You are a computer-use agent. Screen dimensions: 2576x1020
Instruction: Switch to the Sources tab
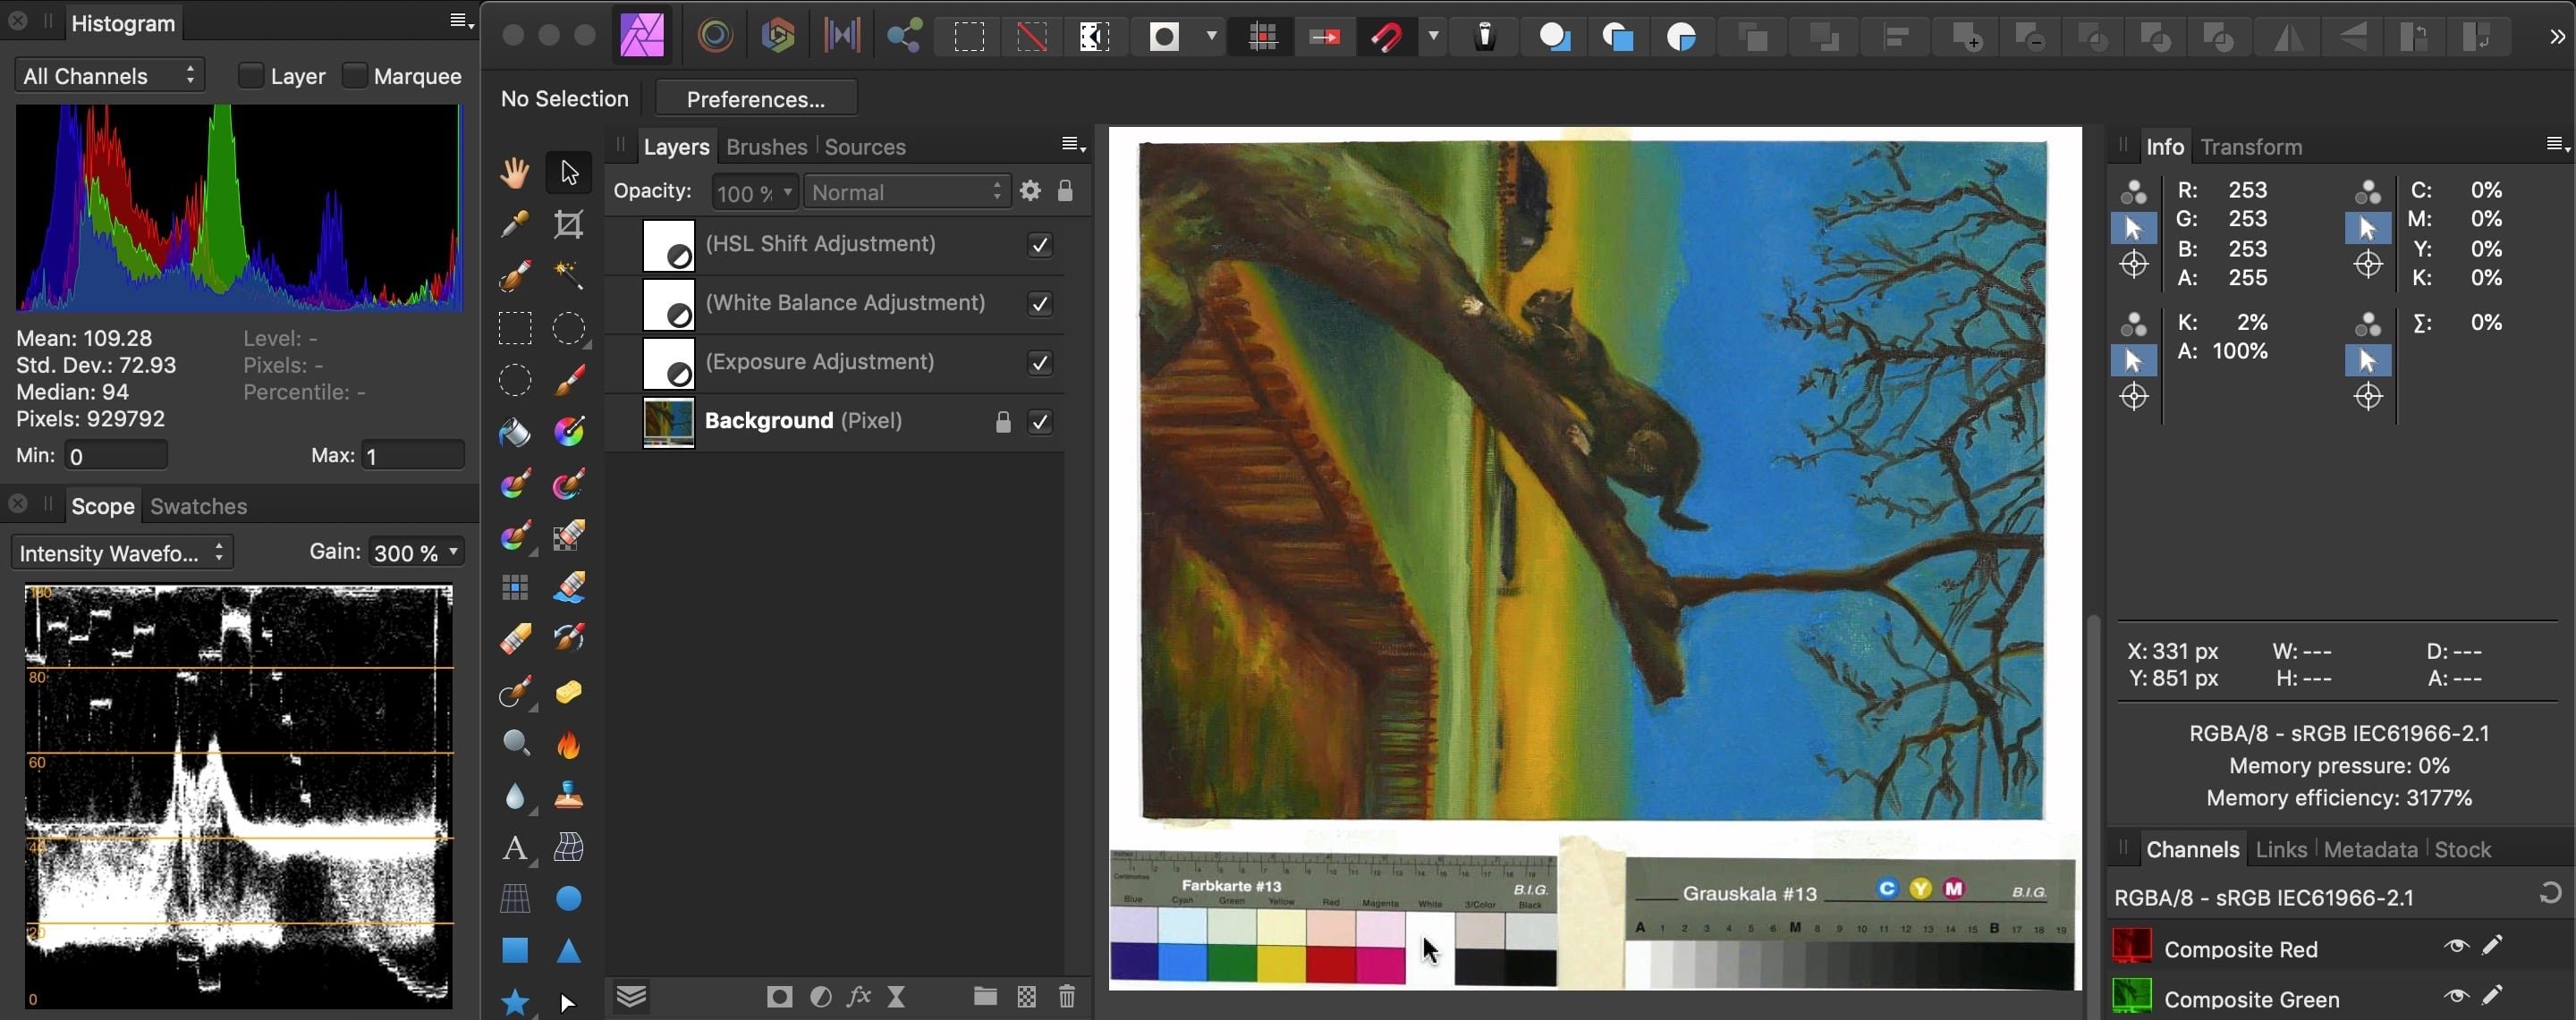click(865, 147)
